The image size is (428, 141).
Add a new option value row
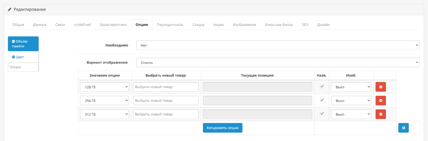[x=403, y=128]
